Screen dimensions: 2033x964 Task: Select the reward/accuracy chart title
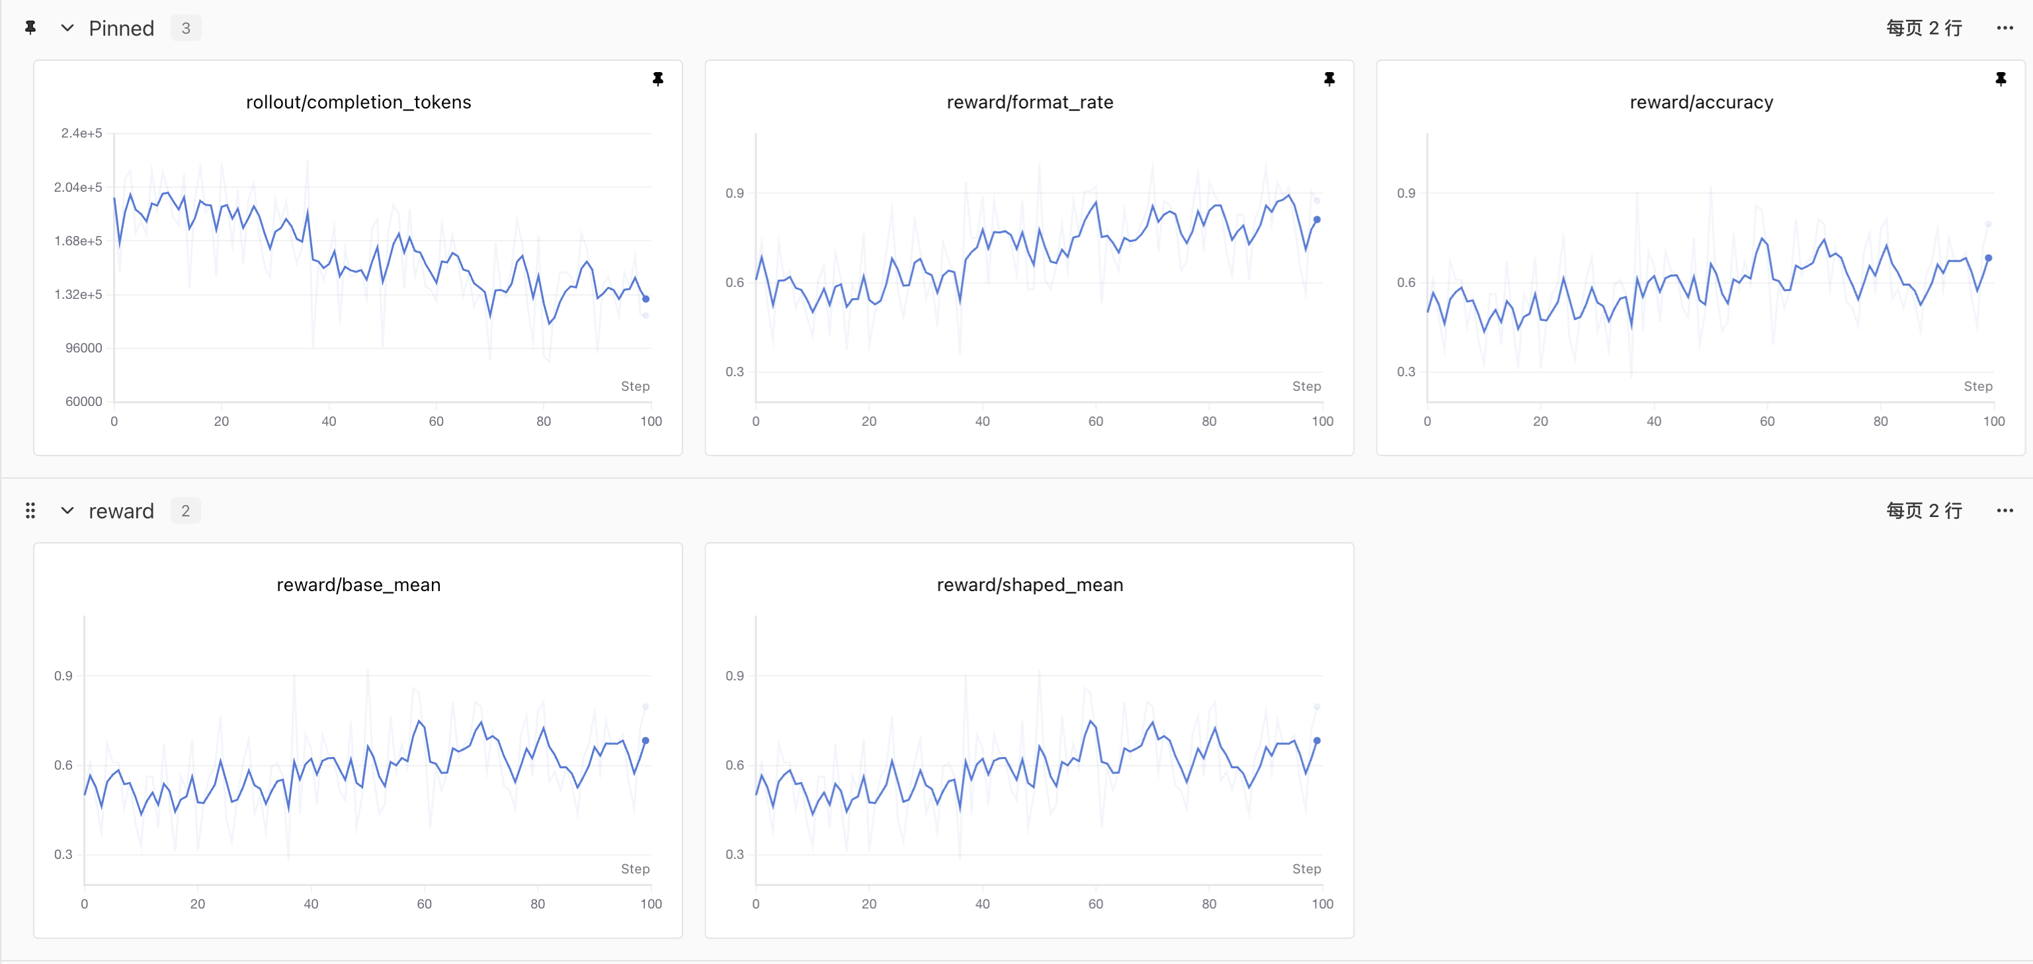[x=1702, y=102]
